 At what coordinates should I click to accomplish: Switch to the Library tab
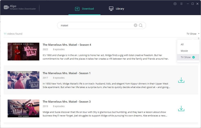[x=117, y=9]
